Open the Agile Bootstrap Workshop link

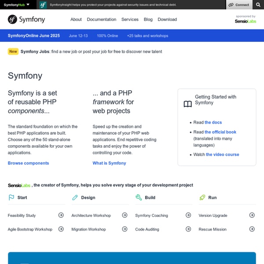(x=30, y=229)
